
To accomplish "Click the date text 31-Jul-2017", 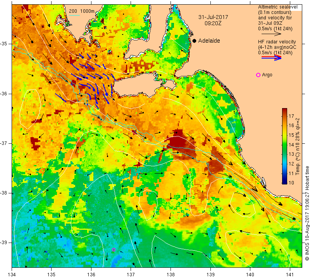I will (213, 17).
